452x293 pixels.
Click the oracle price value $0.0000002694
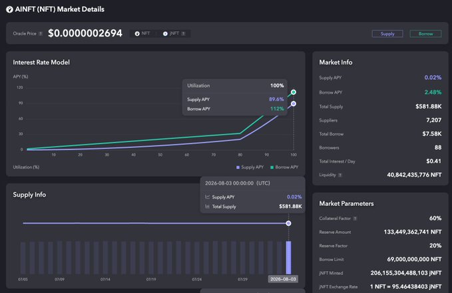click(85, 33)
